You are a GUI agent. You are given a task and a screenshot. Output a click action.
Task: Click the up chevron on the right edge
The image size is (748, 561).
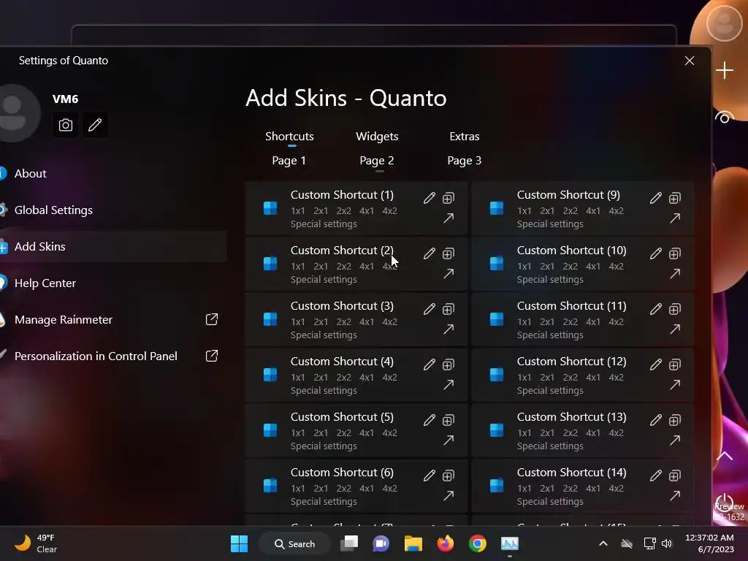click(x=724, y=456)
